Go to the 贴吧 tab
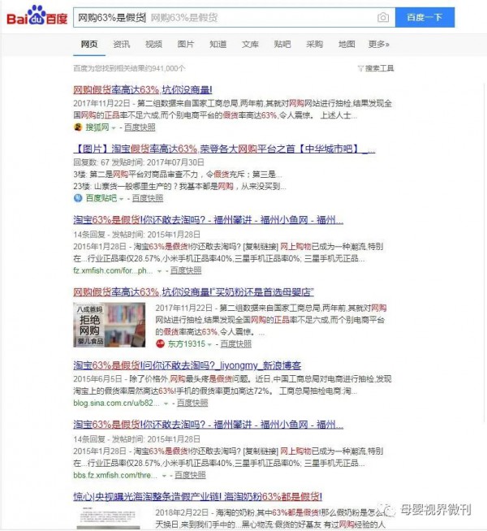This screenshot has height=531, width=487. click(282, 45)
